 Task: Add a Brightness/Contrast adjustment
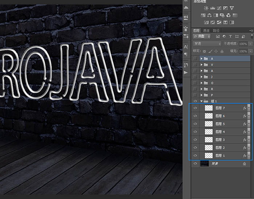(x=206, y=8)
